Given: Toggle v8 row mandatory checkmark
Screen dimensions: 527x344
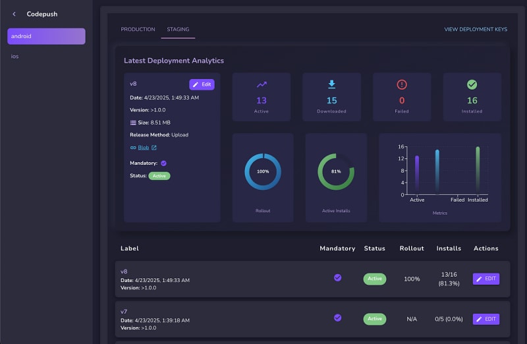Looking at the screenshot, I should coord(337,278).
